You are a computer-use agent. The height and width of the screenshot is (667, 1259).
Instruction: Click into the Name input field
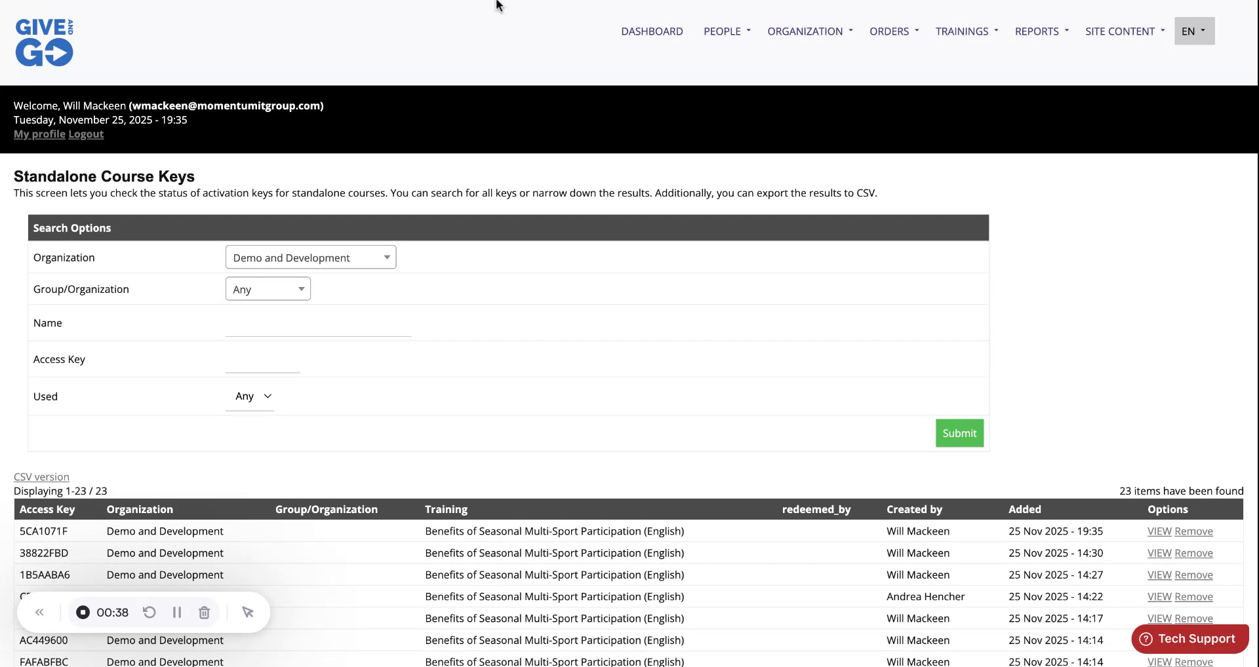(317, 326)
